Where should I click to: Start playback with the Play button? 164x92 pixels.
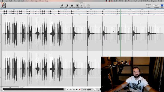point(77,90)
